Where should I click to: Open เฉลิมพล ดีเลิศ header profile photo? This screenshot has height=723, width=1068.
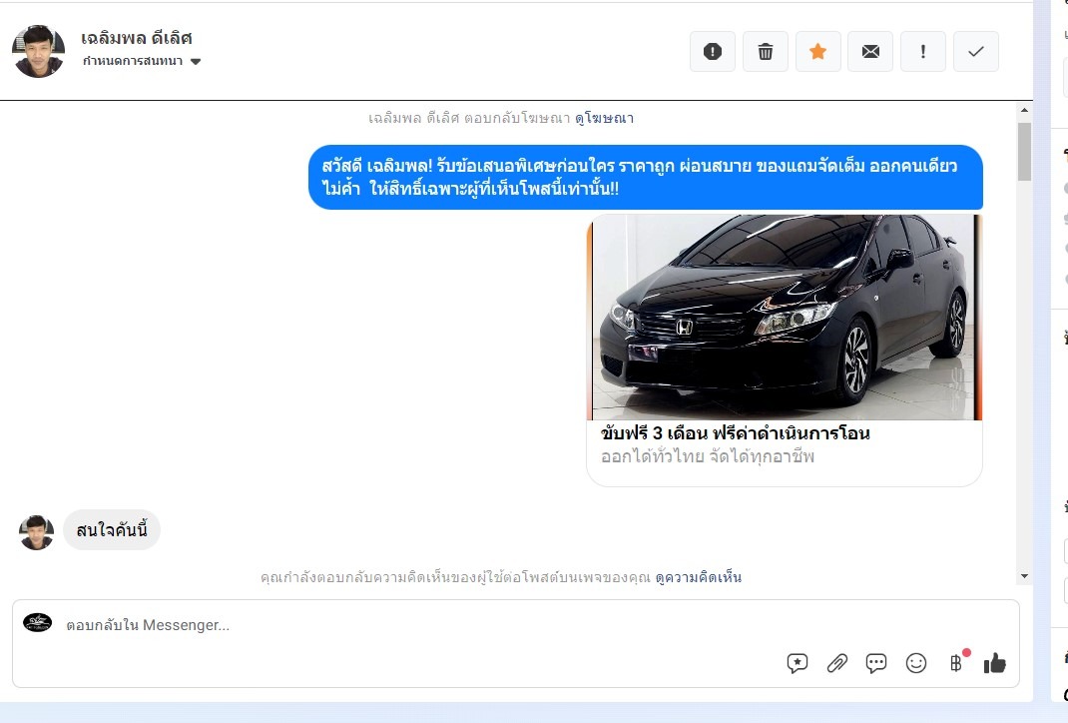pyautogui.click(x=38, y=52)
